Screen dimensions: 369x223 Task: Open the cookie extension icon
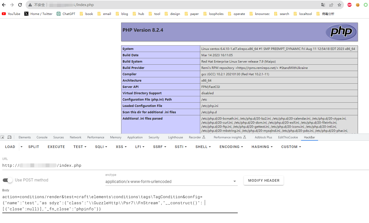point(358,5)
